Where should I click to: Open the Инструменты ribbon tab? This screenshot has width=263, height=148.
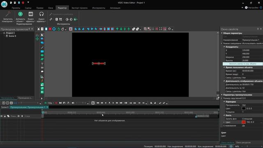click(99, 8)
